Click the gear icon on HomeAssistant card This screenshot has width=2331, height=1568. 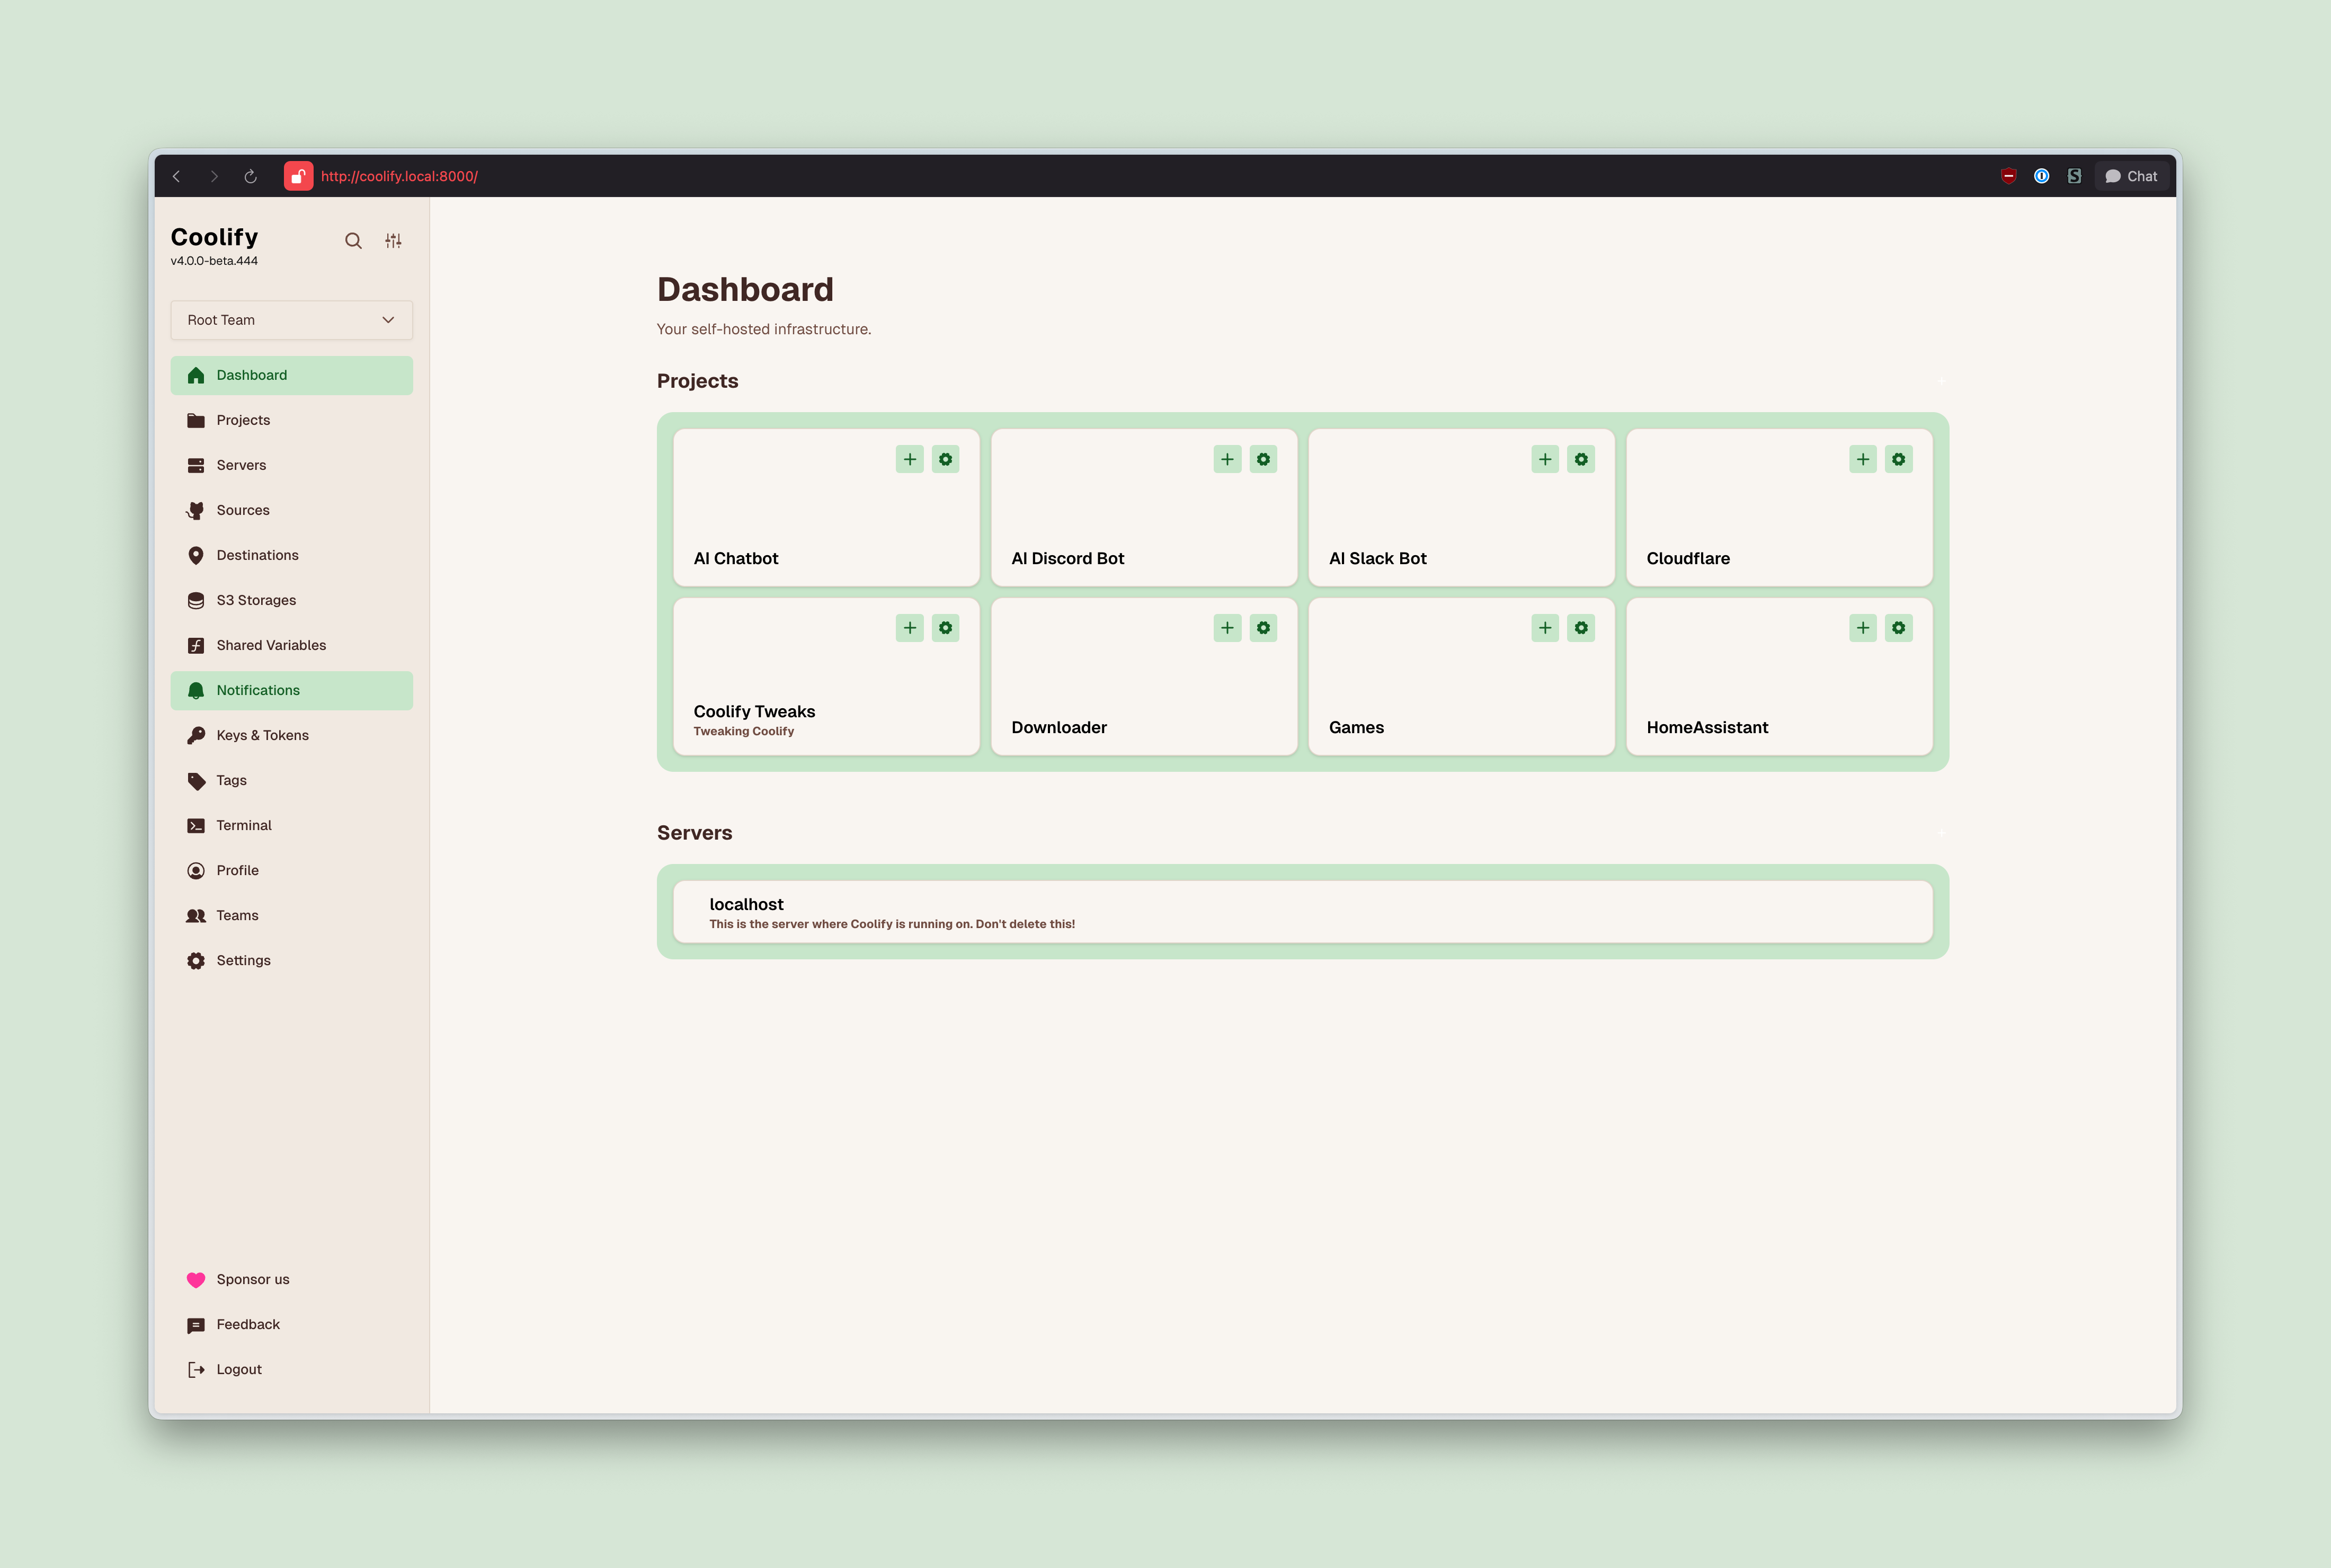click(x=1898, y=628)
